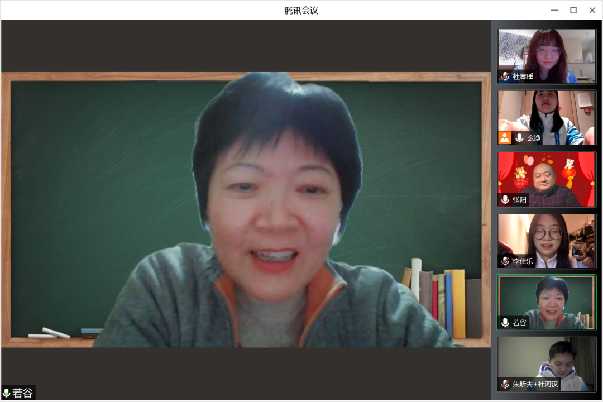
Task: Maximize the 腾讯会议 meeting window
Action: pos(573,10)
